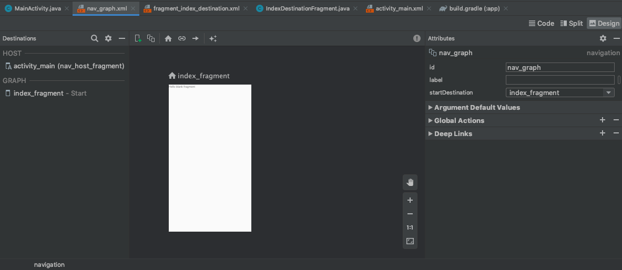Click the Auto arrange sparkle icon

(x=213, y=38)
